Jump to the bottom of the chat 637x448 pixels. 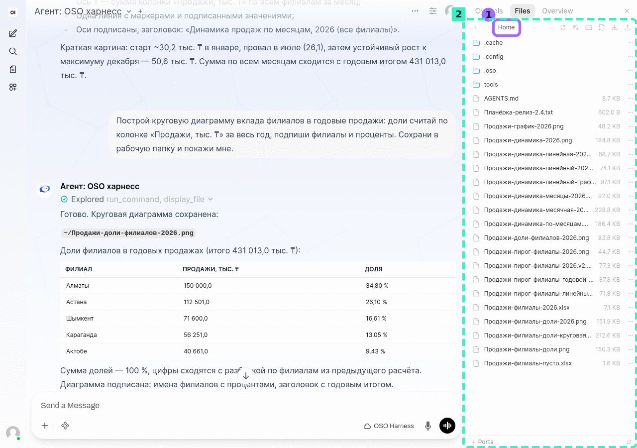point(246,376)
